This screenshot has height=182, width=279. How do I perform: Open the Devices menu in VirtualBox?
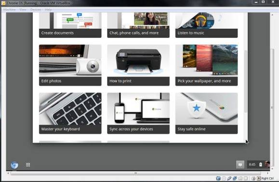tap(36, 10)
